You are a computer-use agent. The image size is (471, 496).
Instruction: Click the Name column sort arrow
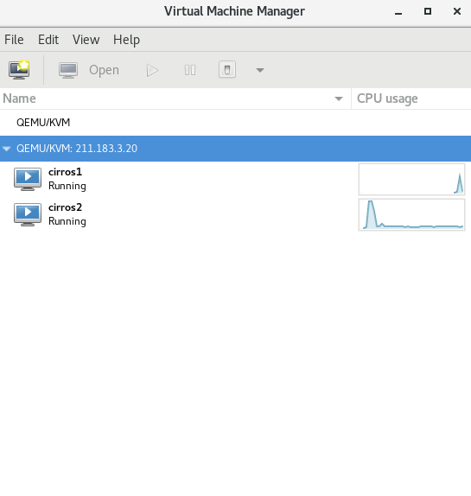(339, 99)
